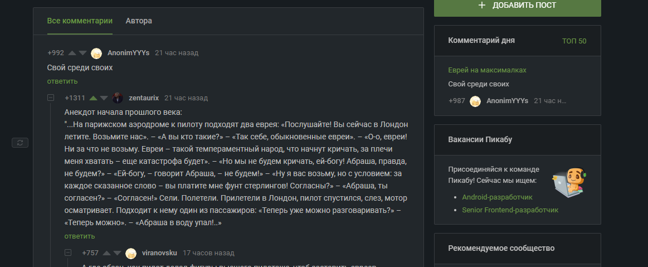Switch to the "Все комментарии" tab
The image size is (648, 267).
(x=80, y=21)
